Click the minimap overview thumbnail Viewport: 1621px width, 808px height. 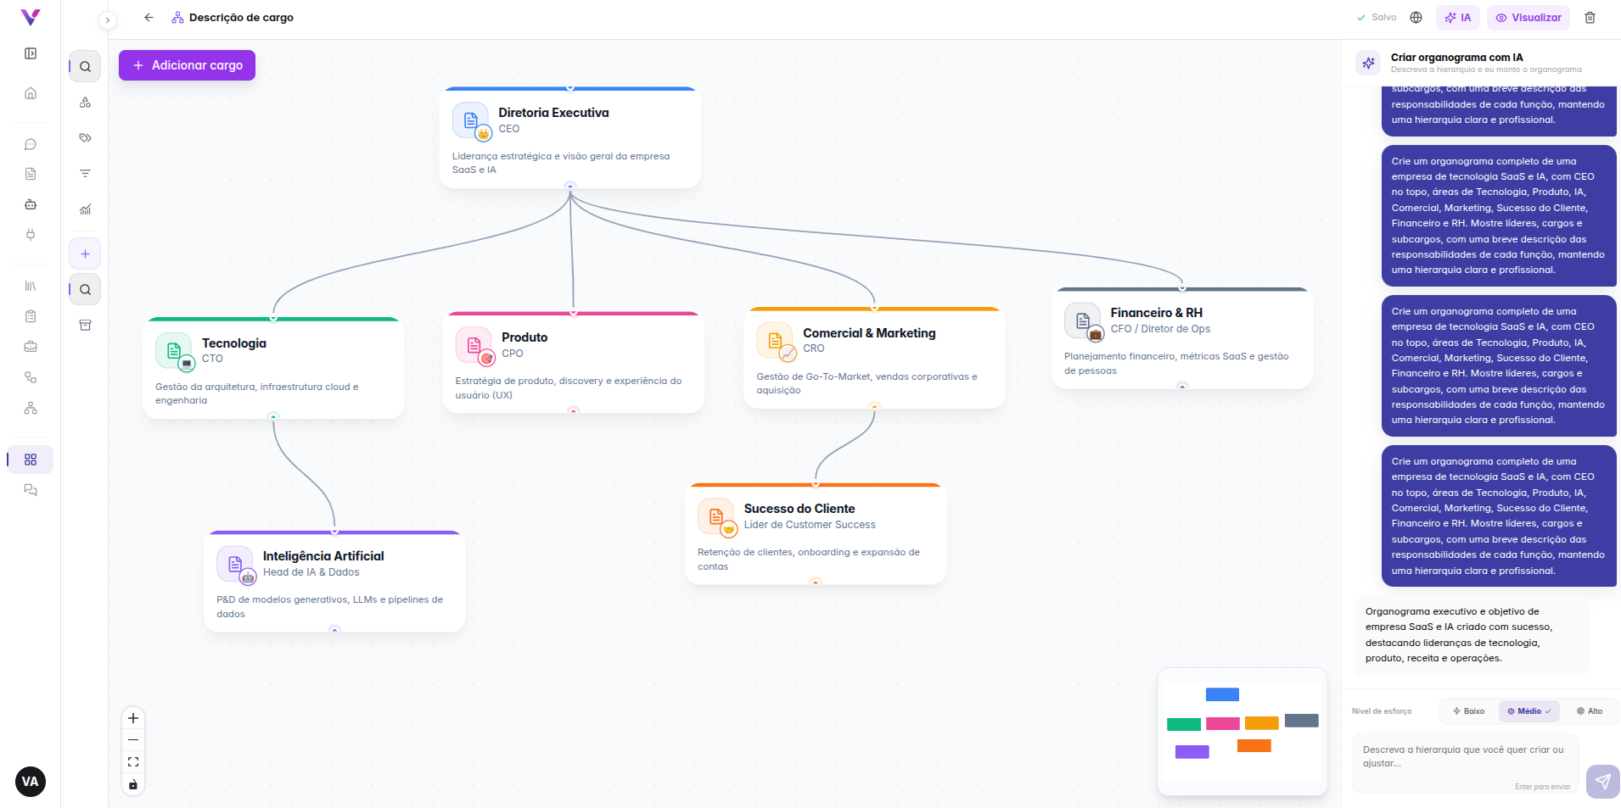[1242, 732]
